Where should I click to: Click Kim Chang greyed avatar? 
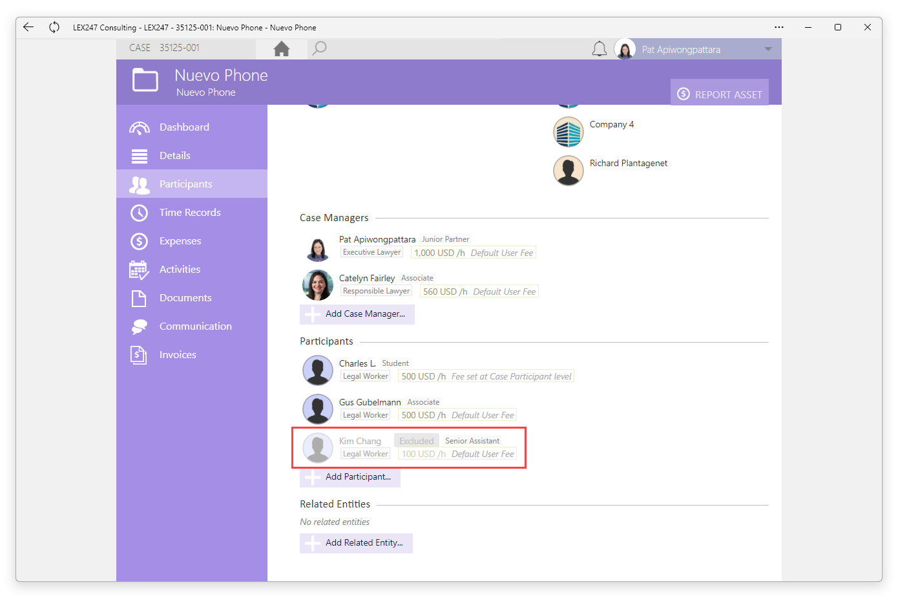318,448
